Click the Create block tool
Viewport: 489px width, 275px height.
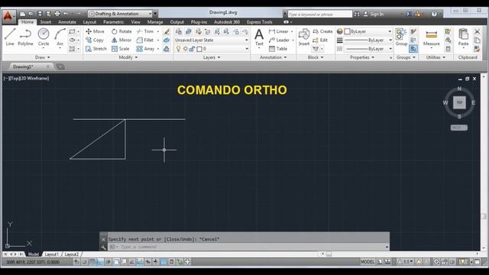(x=322, y=31)
